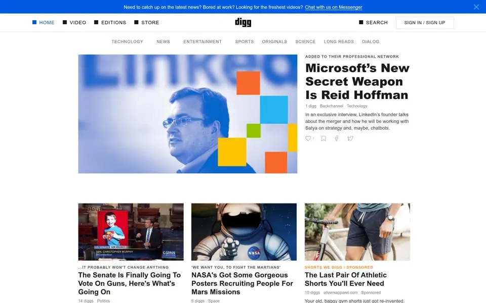The image size is (486, 303).
Task: Click '...It Probably Won't Change Anything' kicker
Action: 124,267
